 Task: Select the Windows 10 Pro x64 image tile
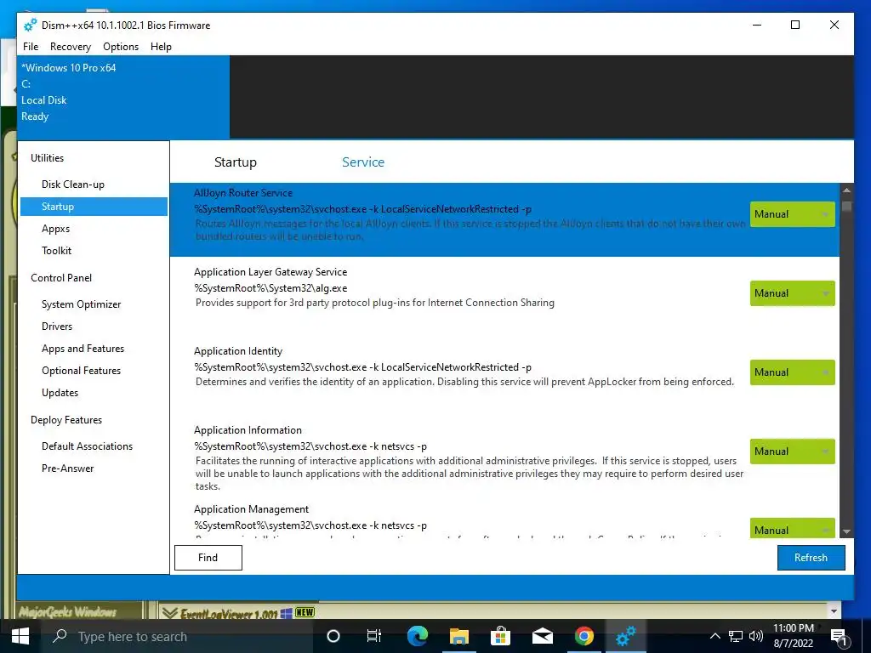tap(123, 97)
